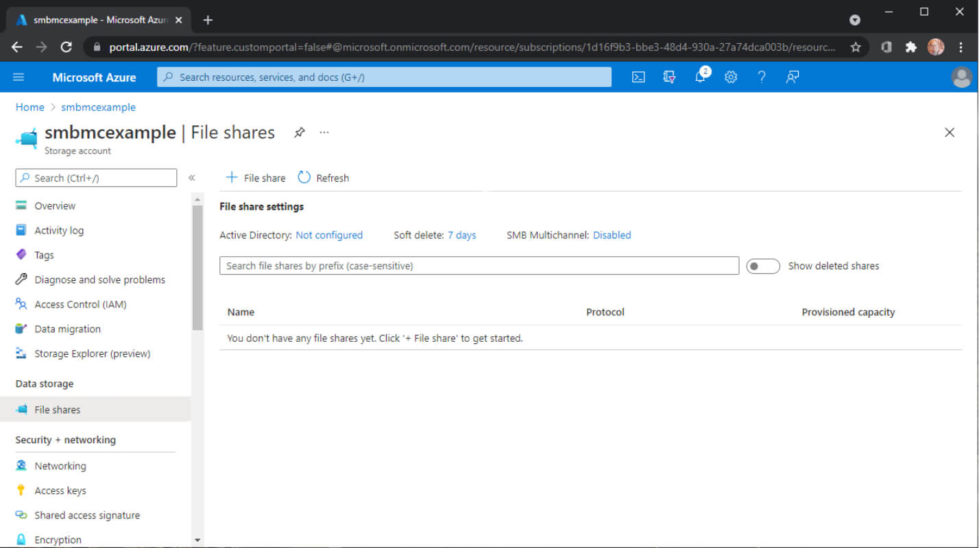The image size is (979, 548).
Task: Open Overview in the resource menu
Action: [55, 206]
